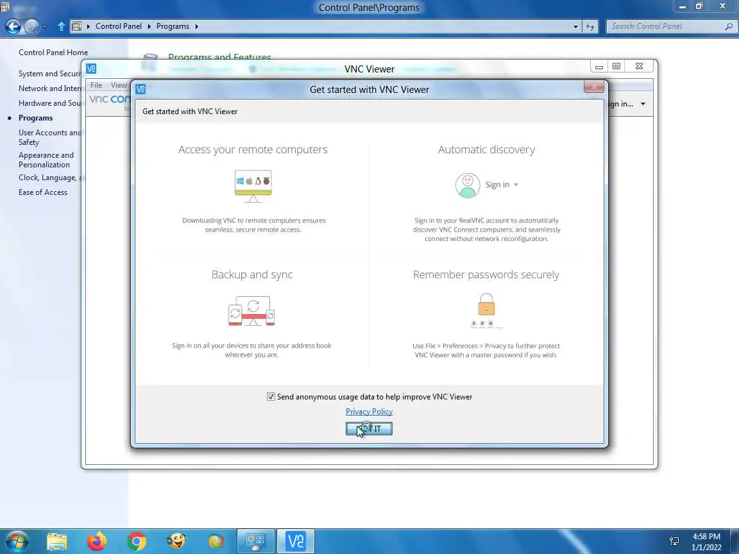This screenshot has width=739, height=554.
Task: Click the Control Panel window title icon
Action: click(4, 6)
